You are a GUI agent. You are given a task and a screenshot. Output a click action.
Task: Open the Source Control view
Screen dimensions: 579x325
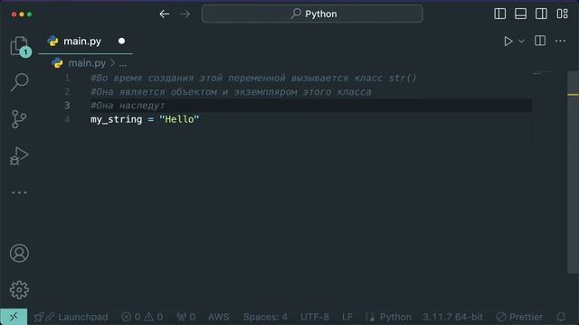click(19, 119)
